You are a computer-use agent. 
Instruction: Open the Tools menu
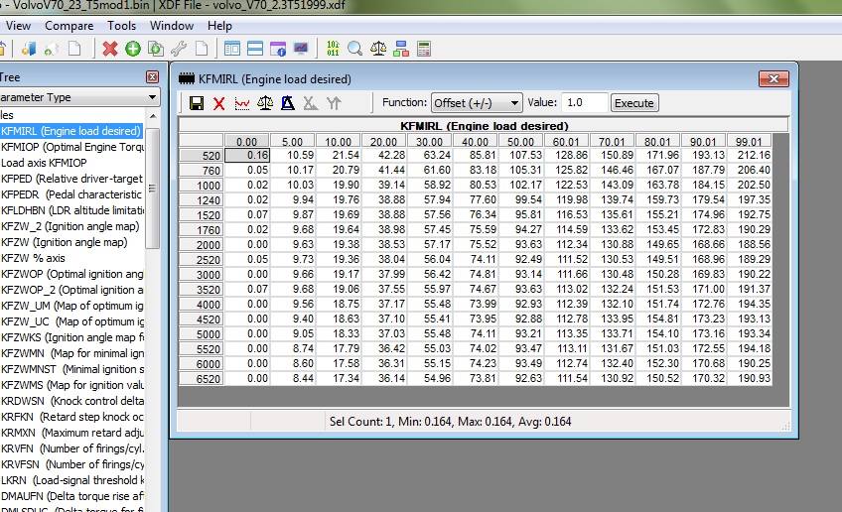coord(122,26)
